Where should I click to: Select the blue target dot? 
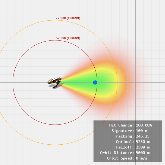(x=95, y=82)
